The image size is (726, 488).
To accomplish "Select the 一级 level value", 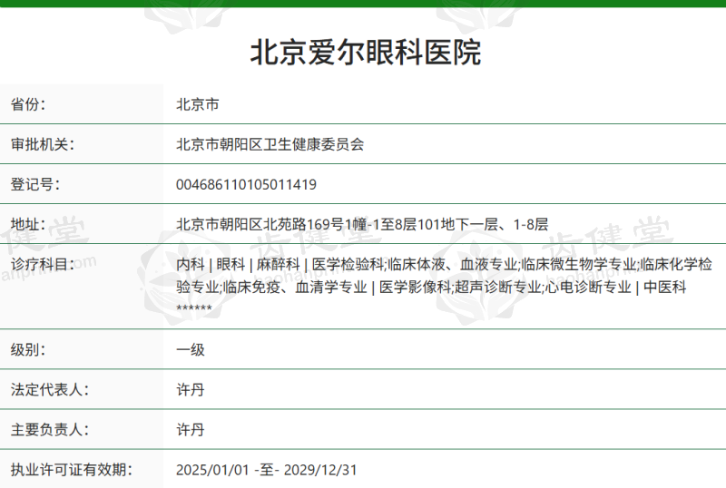I will click(190, 349).
